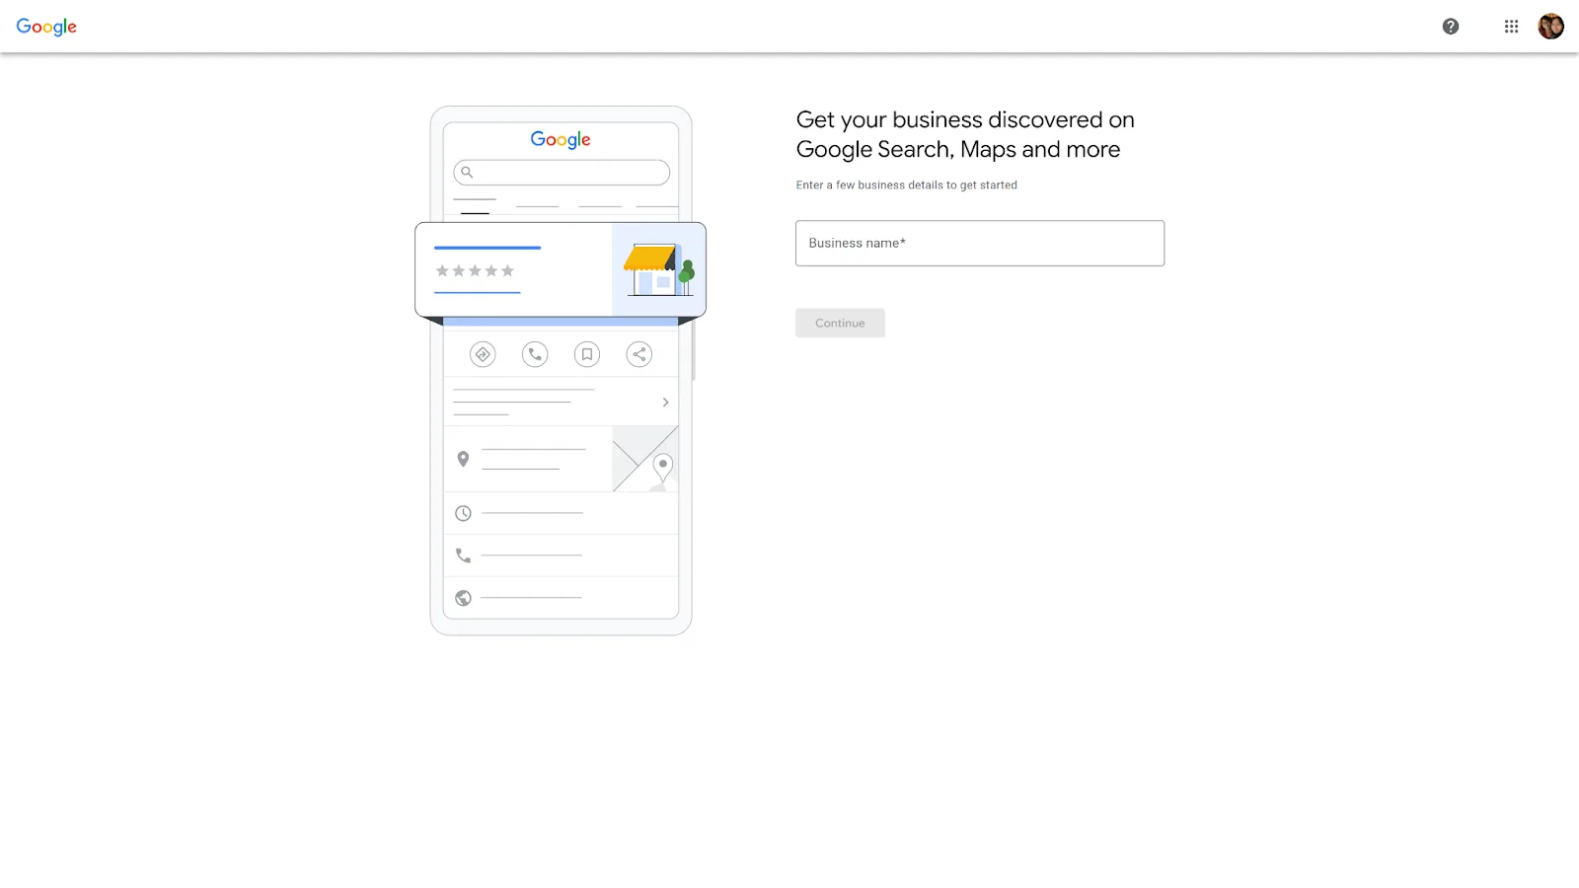Click the bookmark save icon in the illustration

(x=587, y=354)
